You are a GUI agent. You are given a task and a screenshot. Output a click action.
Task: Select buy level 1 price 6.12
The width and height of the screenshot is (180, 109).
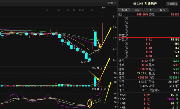(149, 39)
